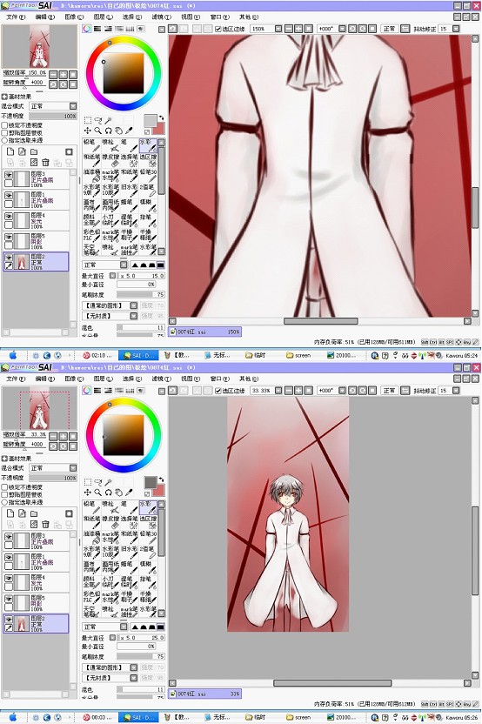Screen dimensions: 482x724
Task: Click the dark gray foreground color swatch
Action: [151, 482]
